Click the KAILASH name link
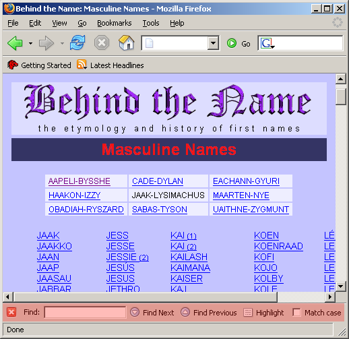This screenshot has height=339, width=349. coord(189,257)
